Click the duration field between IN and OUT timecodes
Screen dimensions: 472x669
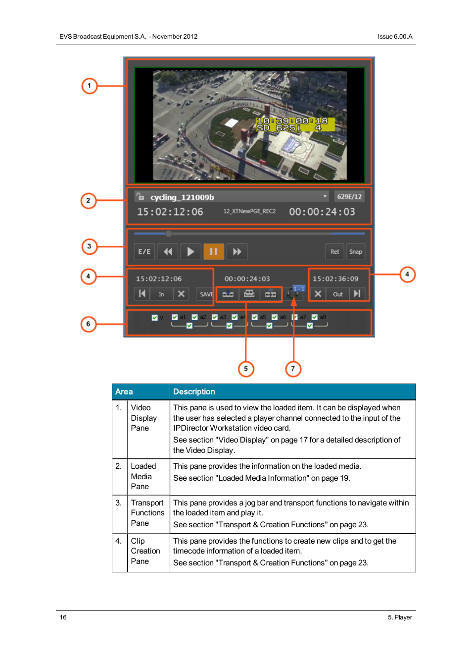click(247, 279)
